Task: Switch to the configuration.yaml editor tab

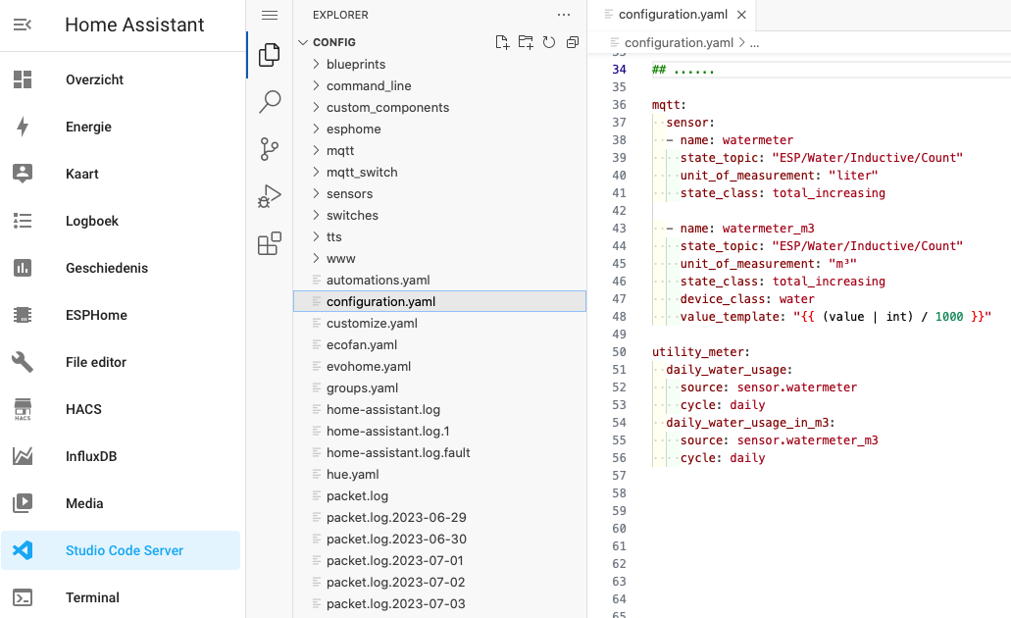Action: 673,14
